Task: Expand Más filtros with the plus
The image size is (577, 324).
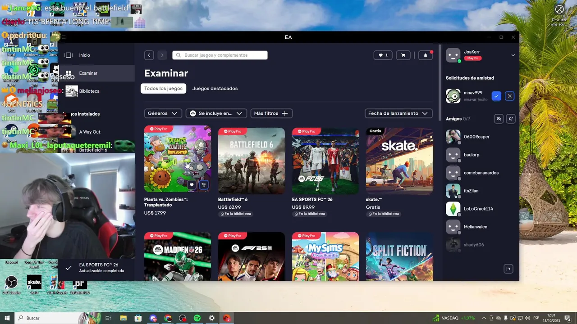Action: (271, 113)
